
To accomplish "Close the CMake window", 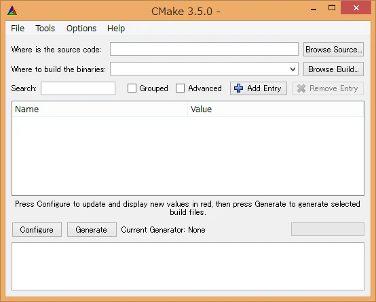I will point(356,8).
